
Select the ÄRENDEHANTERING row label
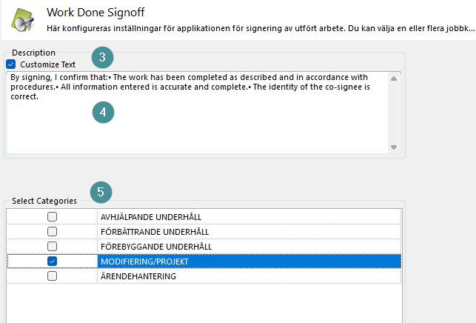coord(138,276)
